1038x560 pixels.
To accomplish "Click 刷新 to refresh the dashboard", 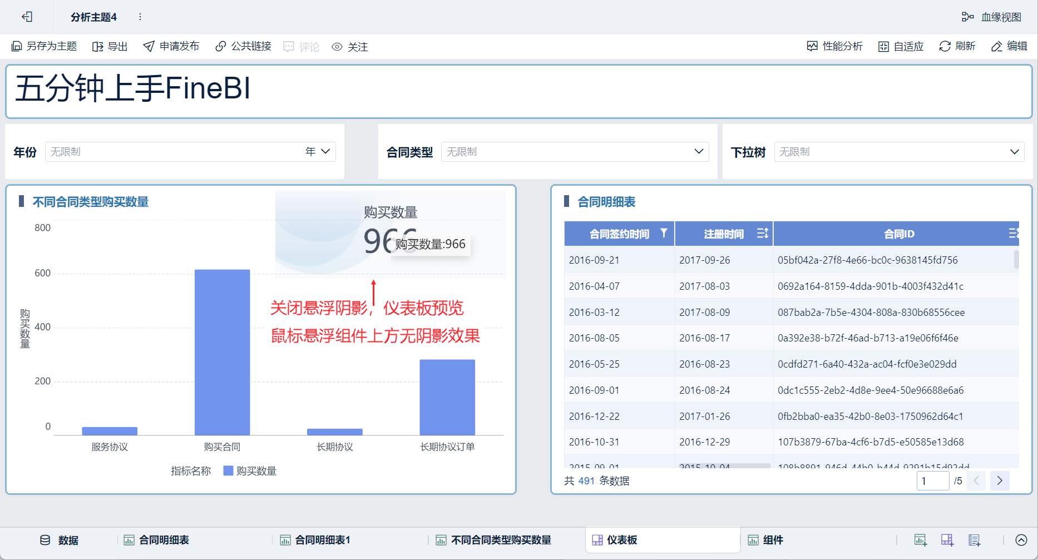I will coord(957,46).
